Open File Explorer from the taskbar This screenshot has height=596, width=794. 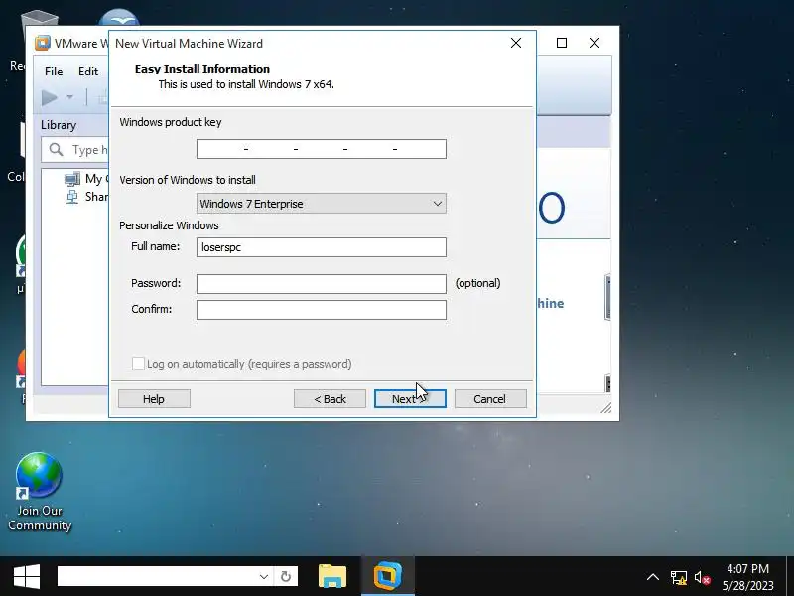[x=332, y=577]
